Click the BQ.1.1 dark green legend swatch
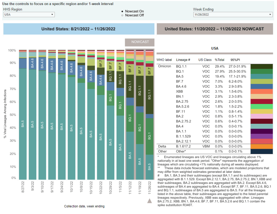Viewport: 277px width, 214px height. pos(262,66)
